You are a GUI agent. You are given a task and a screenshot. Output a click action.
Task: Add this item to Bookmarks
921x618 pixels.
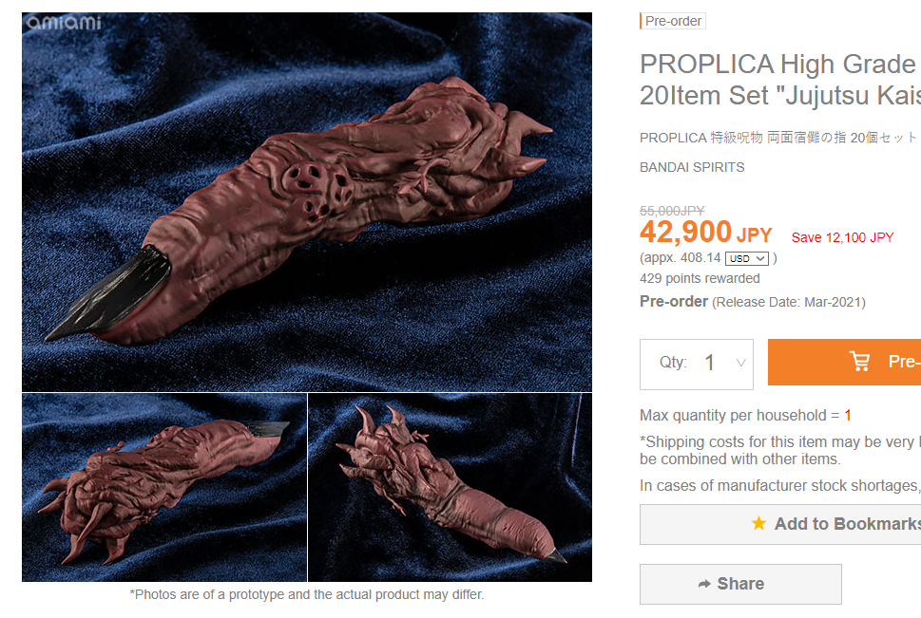pyautogui.click(x=780, y=524)
